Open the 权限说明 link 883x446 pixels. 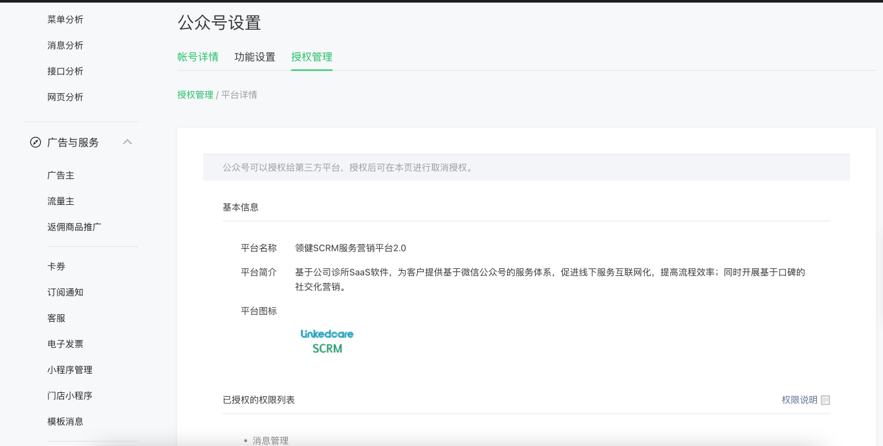click(x=799, y=400)
